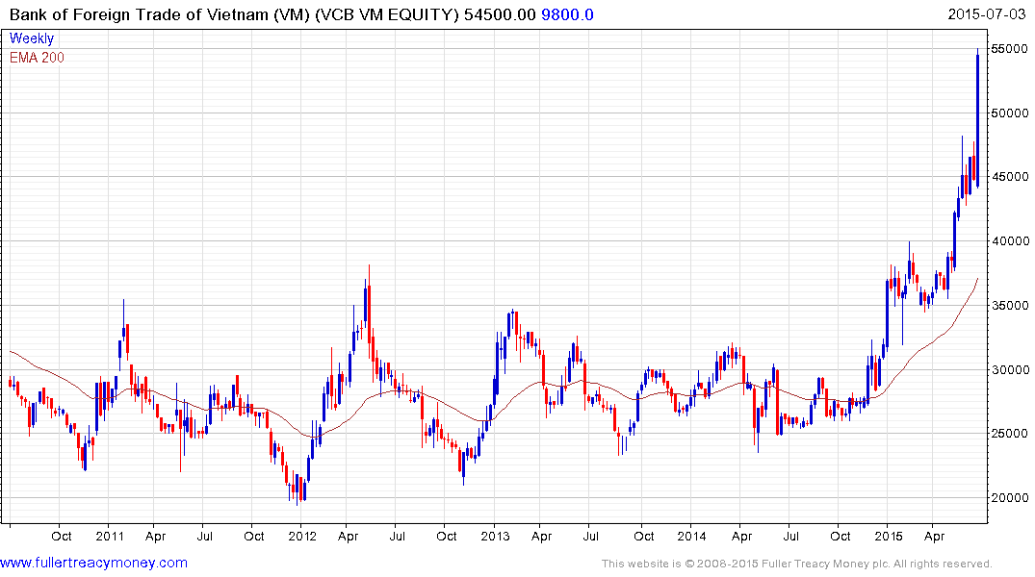Click the copyright notice Fuller Treacy Money plc

tap(797, 564)
